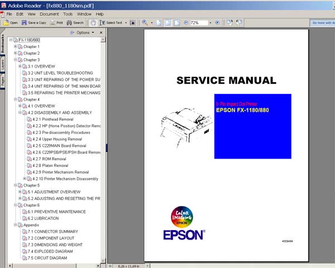Click the Actual Size page icon

pyautogui.click(x=159, y=23)
